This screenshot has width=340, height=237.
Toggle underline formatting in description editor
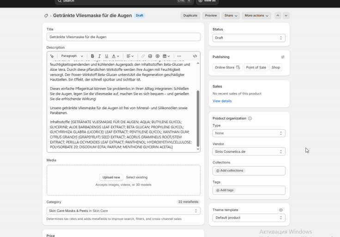point(106,56)
